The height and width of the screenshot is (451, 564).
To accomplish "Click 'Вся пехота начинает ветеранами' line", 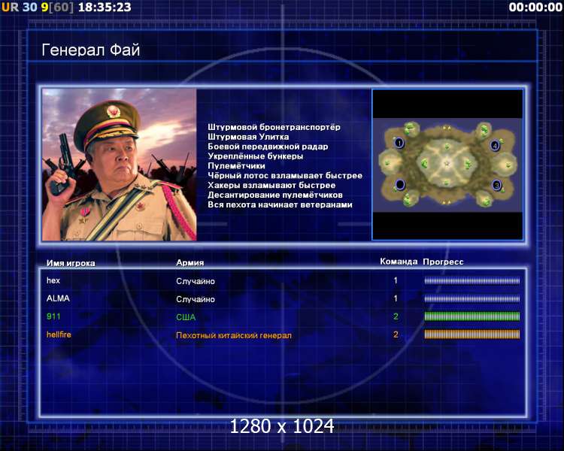I will (280, 204).
